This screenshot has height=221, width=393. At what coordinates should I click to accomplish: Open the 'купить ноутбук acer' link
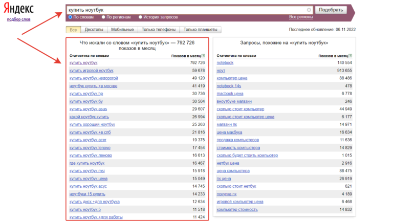click(88, 140)
